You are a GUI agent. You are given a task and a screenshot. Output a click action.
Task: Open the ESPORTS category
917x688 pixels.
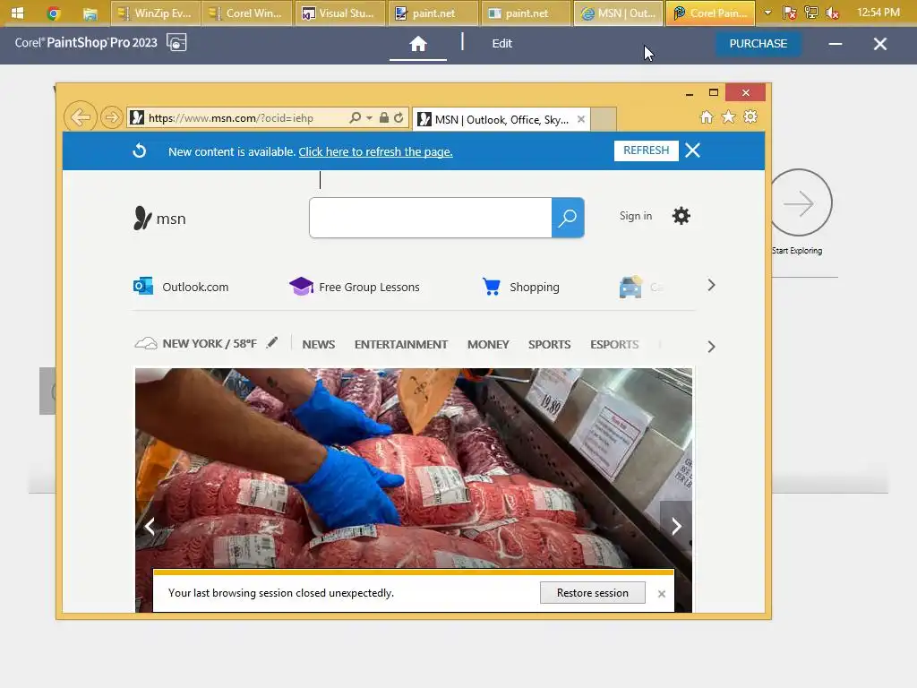click(614, 345)
